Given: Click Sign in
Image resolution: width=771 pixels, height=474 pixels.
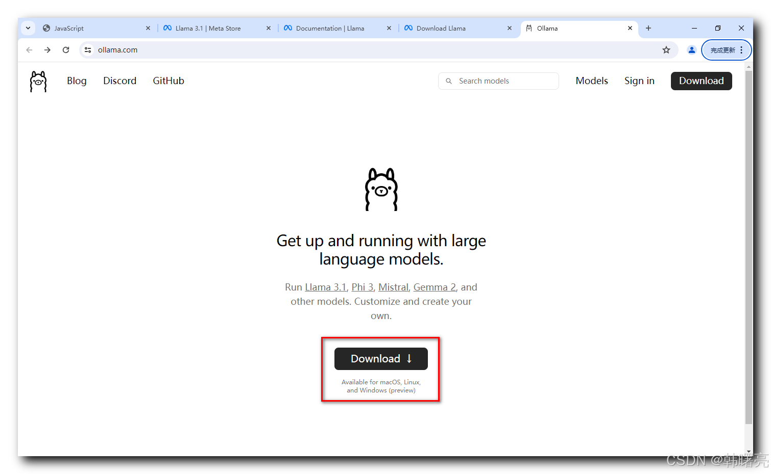Looking at the screenshot, I should click(639, 81).
